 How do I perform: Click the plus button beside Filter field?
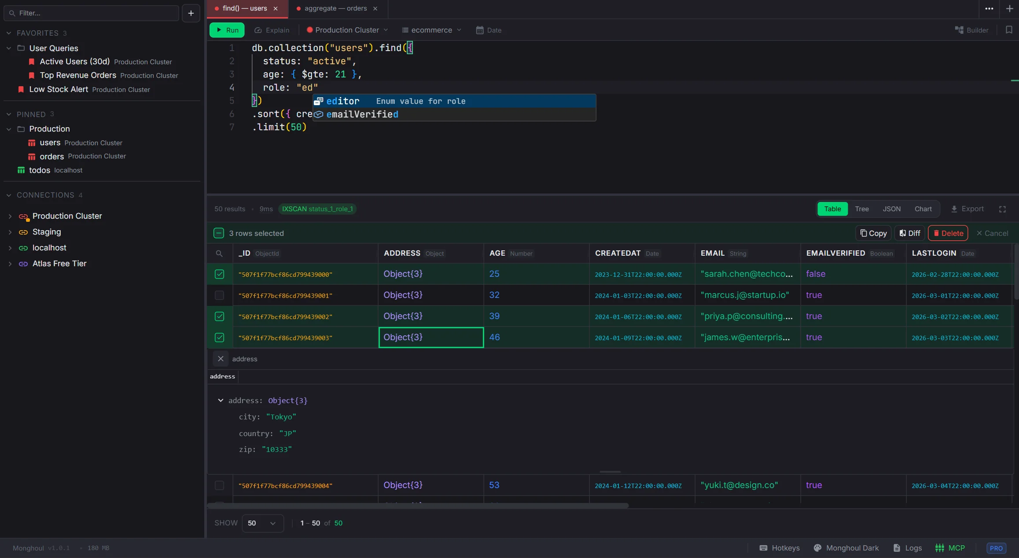click(x=191, y=13)
